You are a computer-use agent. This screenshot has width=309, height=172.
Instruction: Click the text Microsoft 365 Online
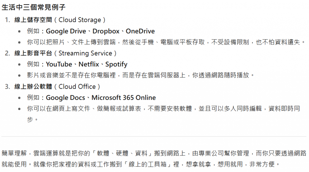click(x=123, y=98)
